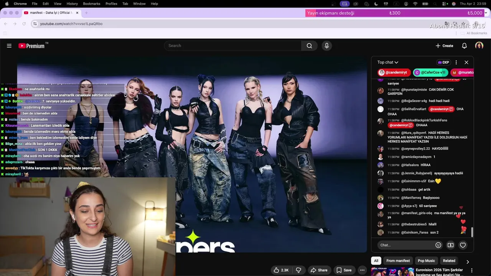Expand the Top chat dropdown
Image resolution: width=491 pixels, height=276 pixels.
(x=388, y=62)
